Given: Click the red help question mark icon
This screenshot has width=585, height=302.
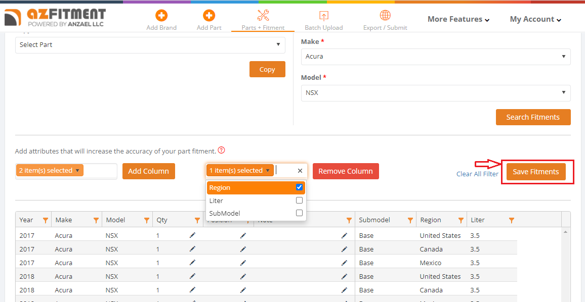Looking at the screenshot, I should coord(222,150).
